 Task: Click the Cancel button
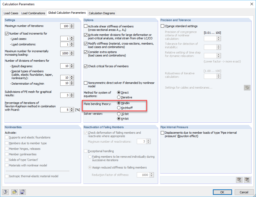tap(244, 192)
